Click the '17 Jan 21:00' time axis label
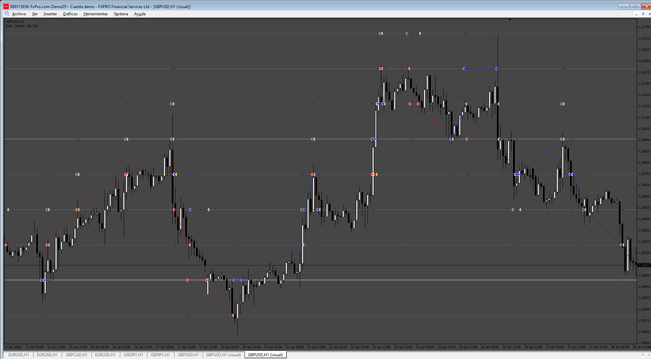 (208, 347)
